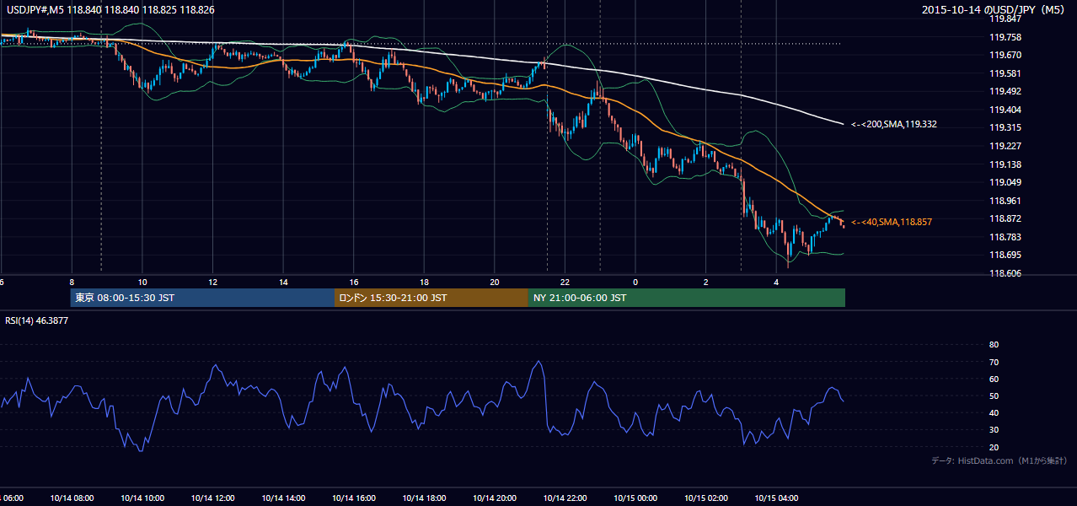Select the '<-<40,SMA,118.857' moving average label
This screenshot has width=1077, height=506.
(x=891, y=222)
